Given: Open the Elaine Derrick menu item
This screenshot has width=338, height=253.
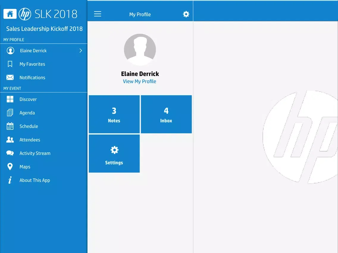Looking at the screenshot, I should pyautogui.click(x=44, y=50).
